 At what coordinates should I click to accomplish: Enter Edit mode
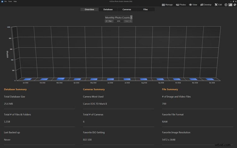pyautogui.click(x=218, y=5)
